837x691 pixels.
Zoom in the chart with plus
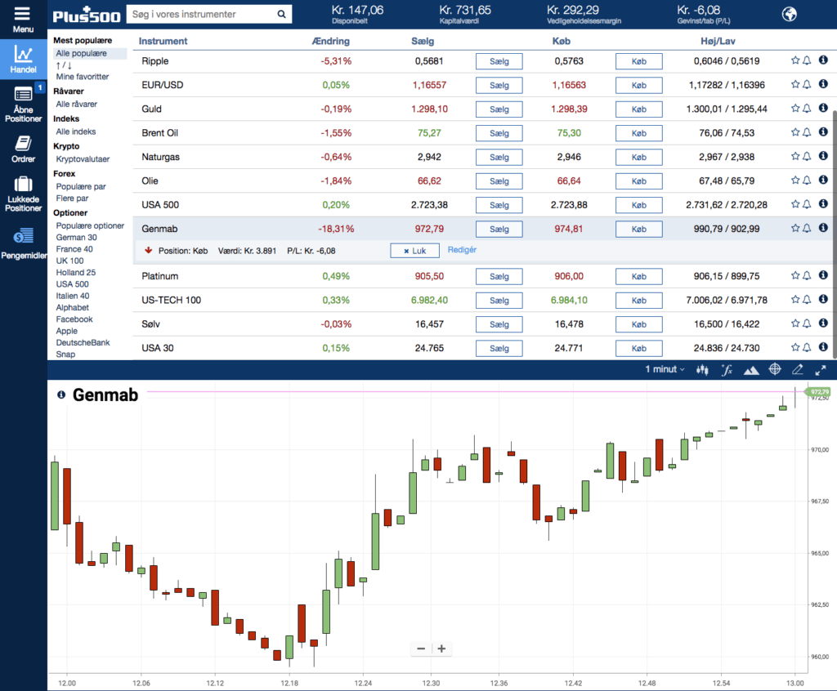pyautogui.click(x=441, y=649)
